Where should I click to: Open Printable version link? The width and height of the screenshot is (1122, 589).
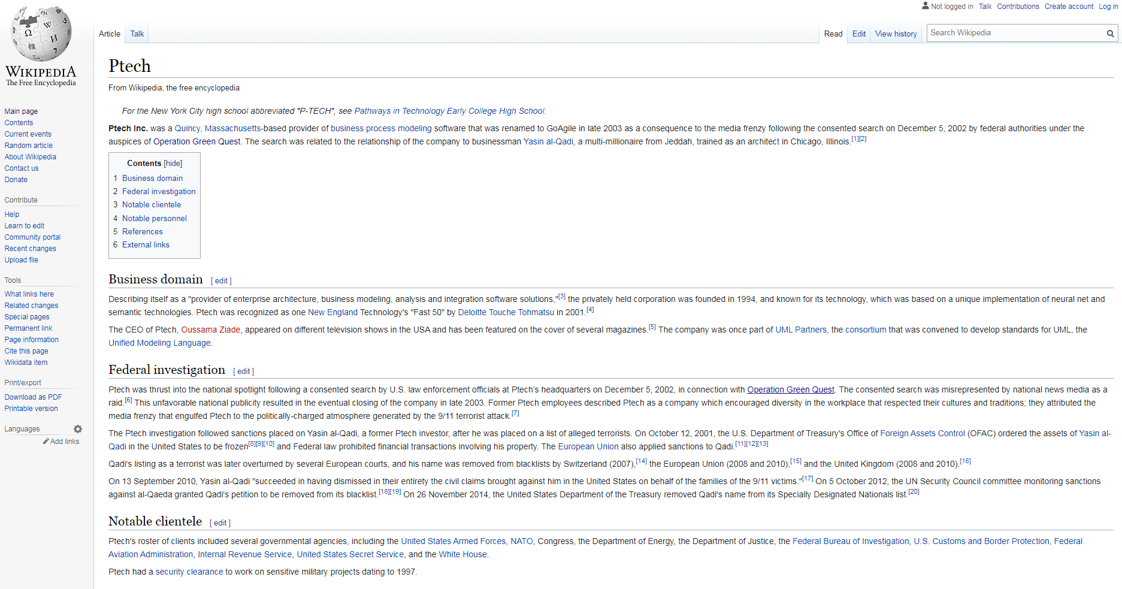31,409
